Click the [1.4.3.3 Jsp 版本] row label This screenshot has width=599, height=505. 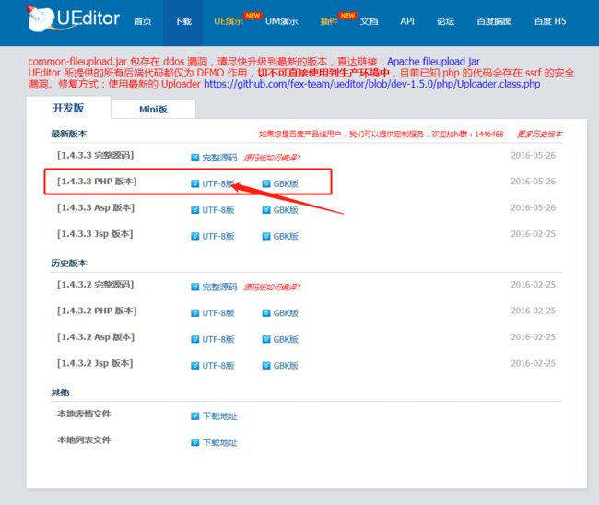95,234
